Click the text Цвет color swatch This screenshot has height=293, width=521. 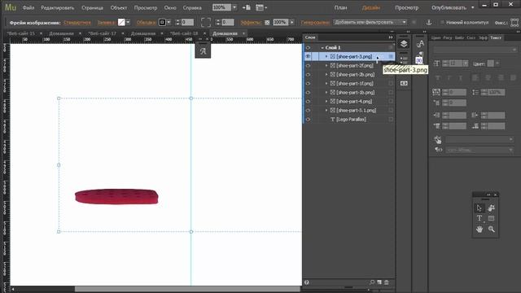[x=490, y=63]
